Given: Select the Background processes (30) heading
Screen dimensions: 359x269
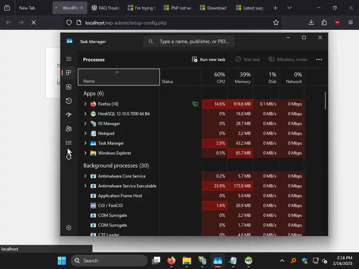Looking at the screenshot, I should 116,166.
